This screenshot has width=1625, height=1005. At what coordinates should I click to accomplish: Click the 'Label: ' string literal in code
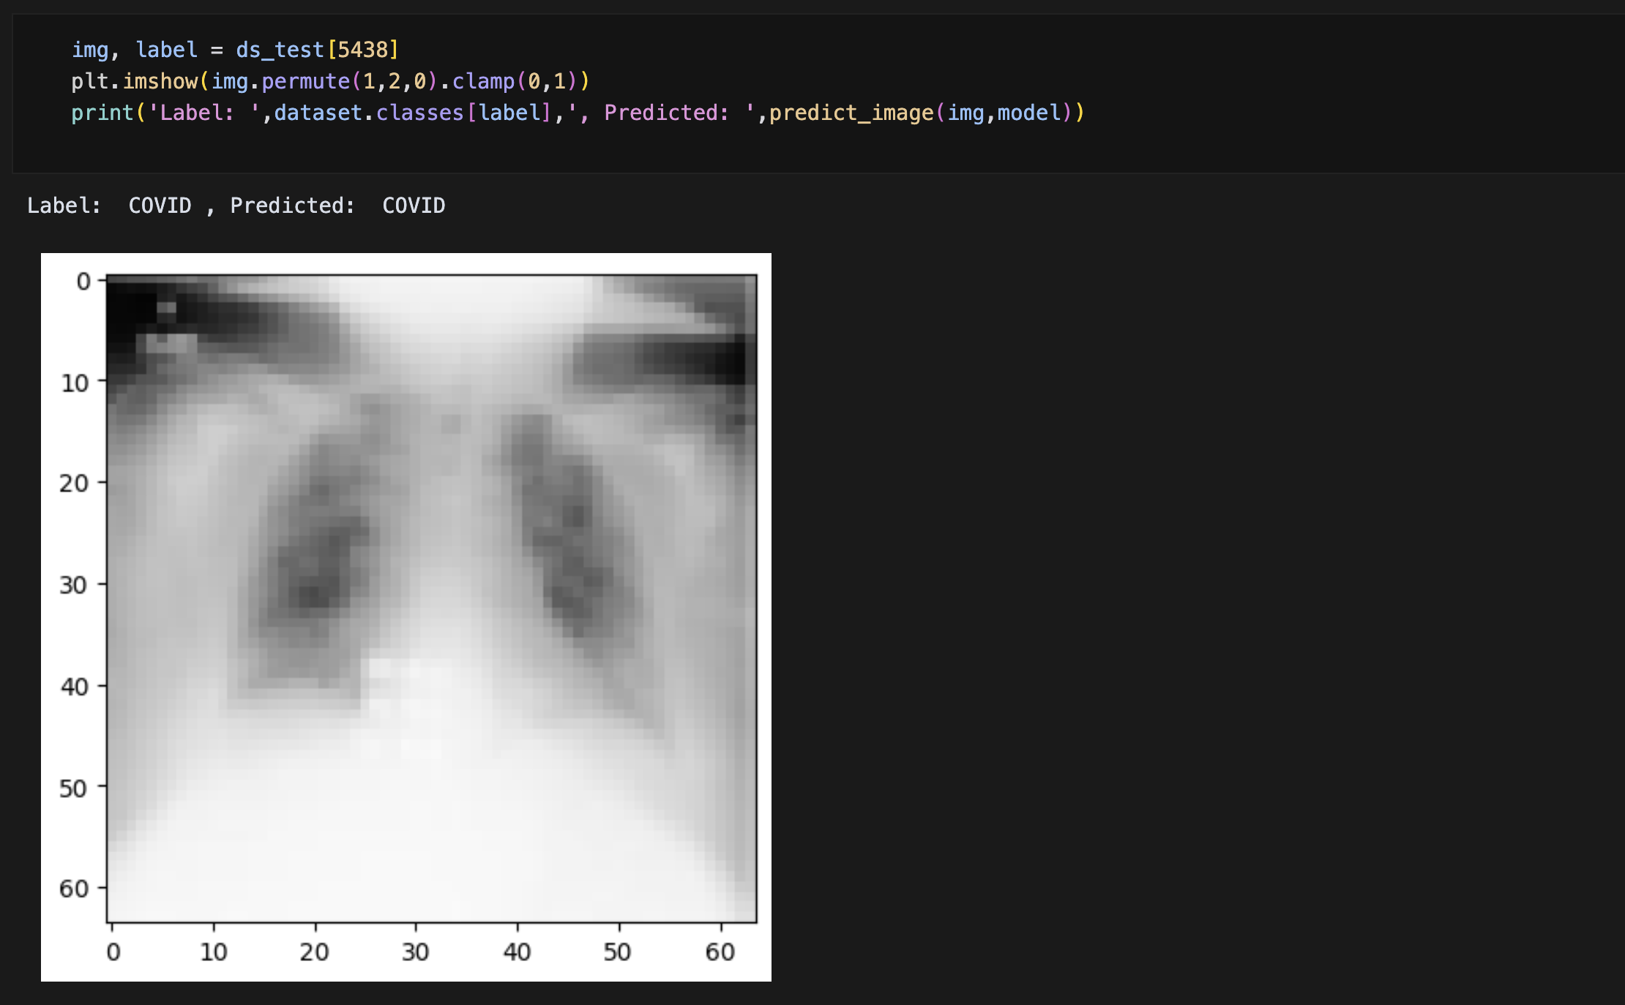click(203, 113)
